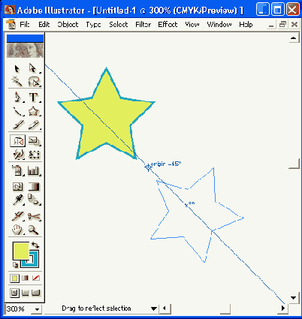Choose the Eyedropper tool
The image size is (302, 319).
coord(17,200)
